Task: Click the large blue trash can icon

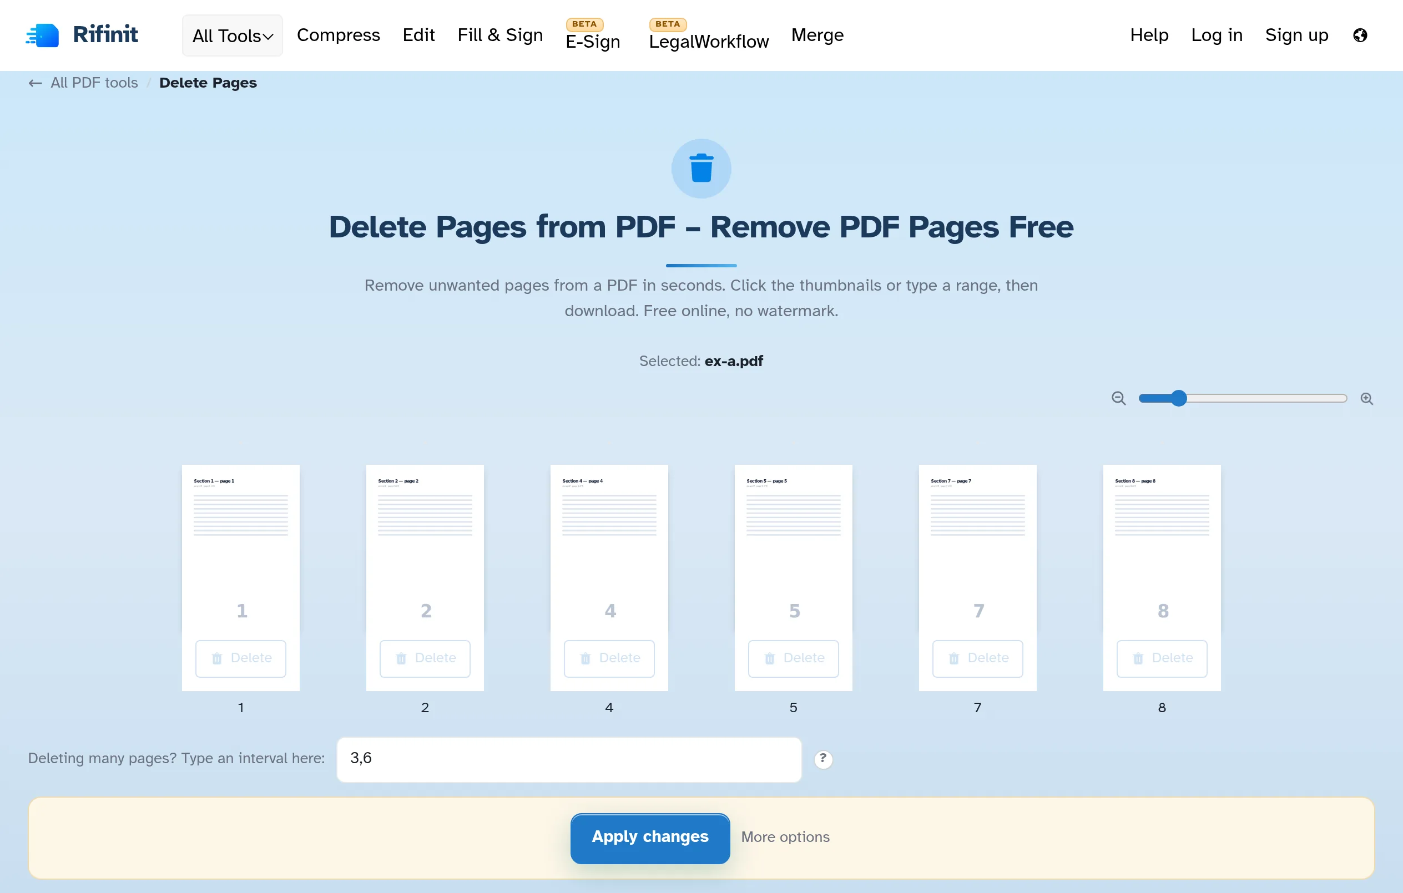Action: 701,168
